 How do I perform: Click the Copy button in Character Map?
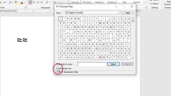(127, 64)
